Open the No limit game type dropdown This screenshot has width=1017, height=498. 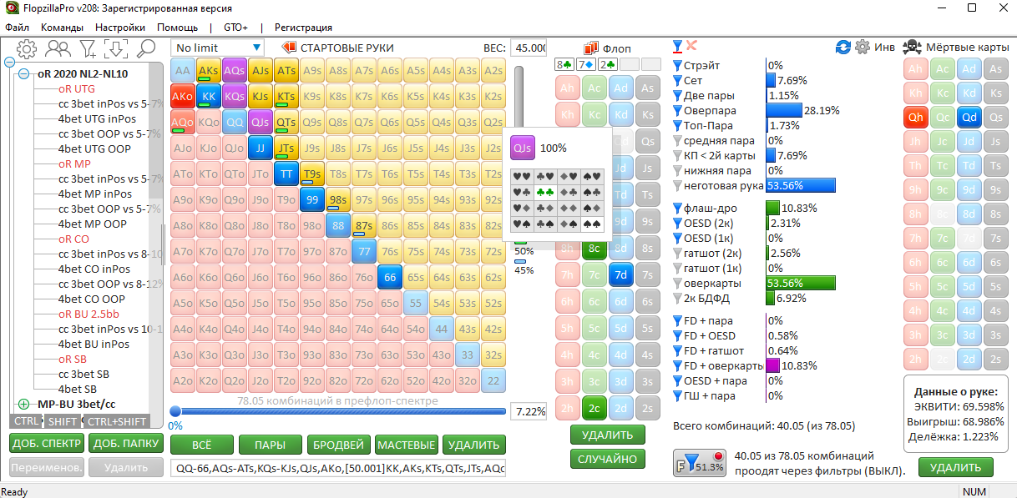pos(218,48)
